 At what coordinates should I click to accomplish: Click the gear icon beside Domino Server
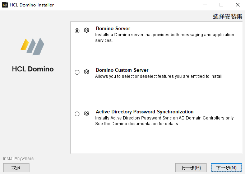pyautogui.click(x=87, y=30)
